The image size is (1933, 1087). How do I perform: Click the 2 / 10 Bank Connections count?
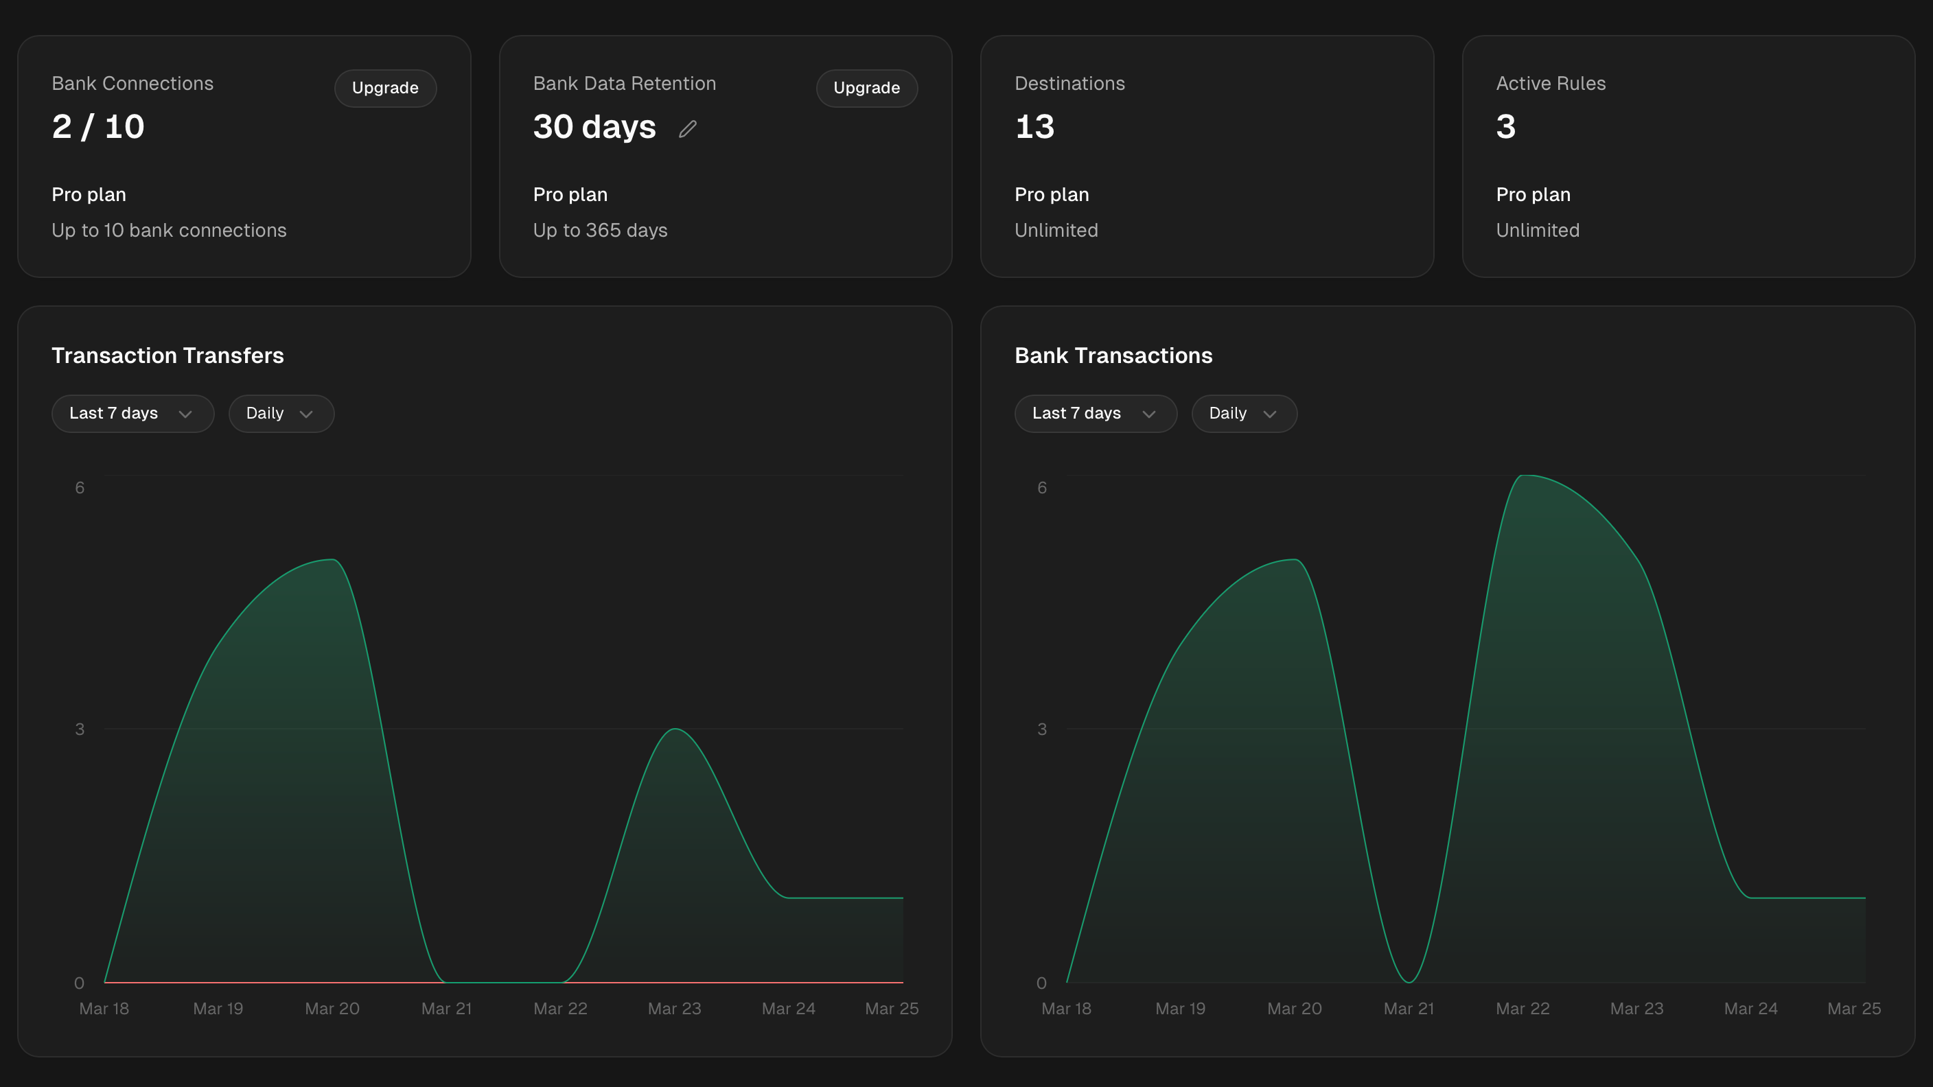tap(98, 126)
